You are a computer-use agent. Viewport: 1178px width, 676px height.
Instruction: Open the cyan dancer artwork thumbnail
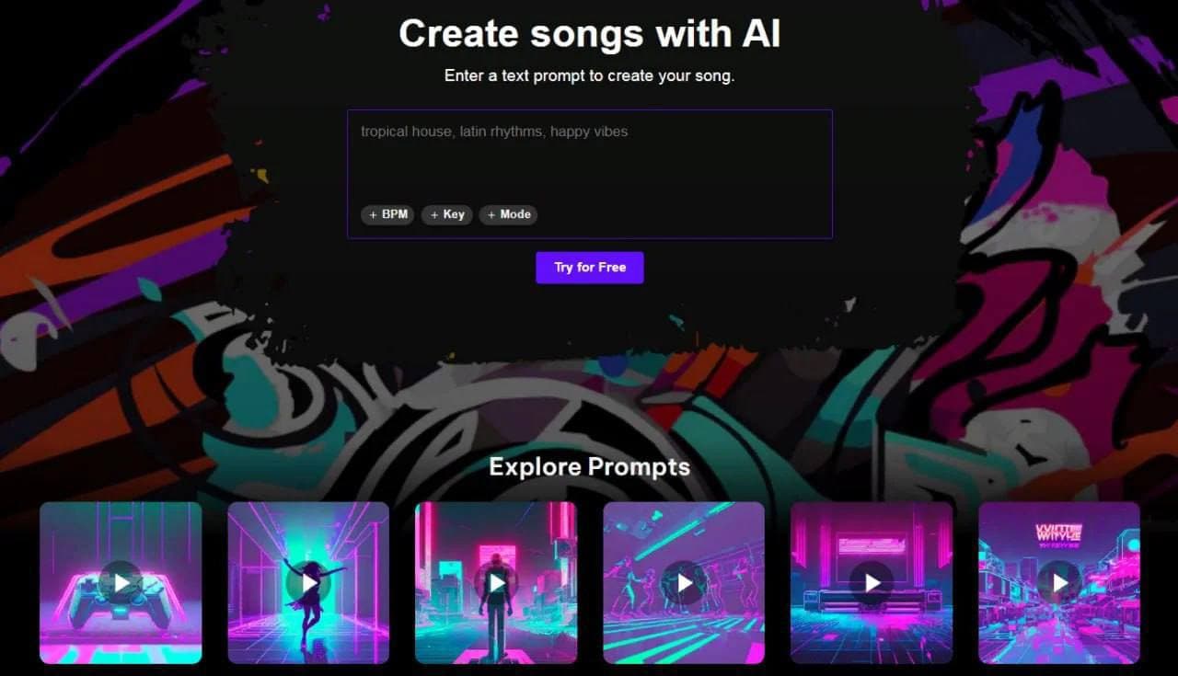coord(308,583)
